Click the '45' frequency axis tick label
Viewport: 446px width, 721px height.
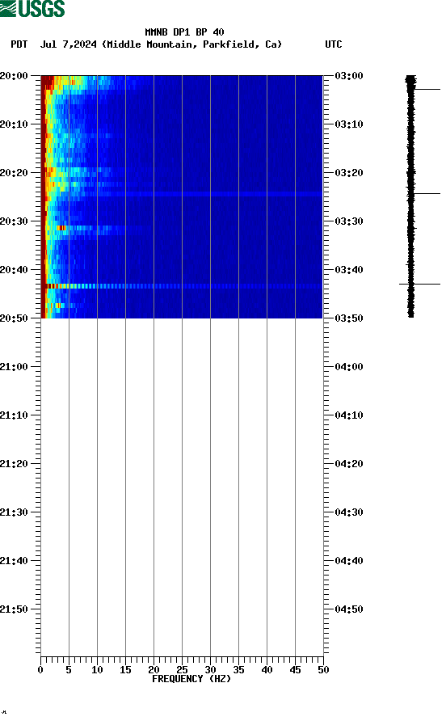[295, 670]
